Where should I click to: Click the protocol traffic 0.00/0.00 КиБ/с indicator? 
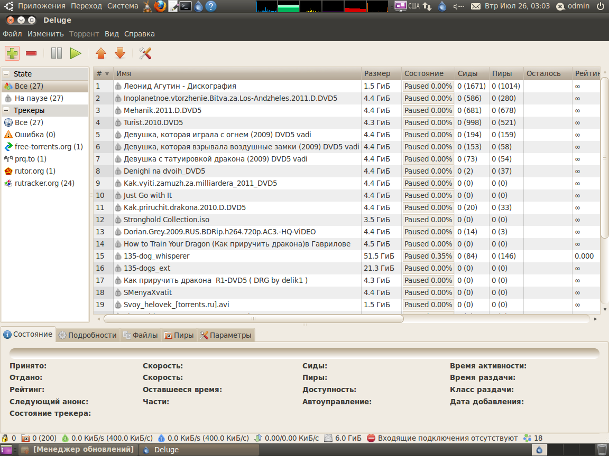(286, 438)
